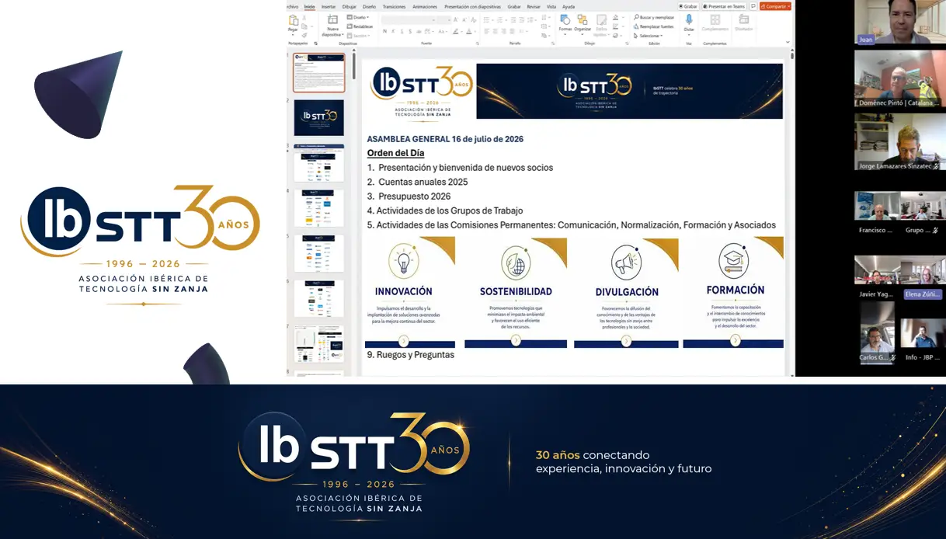
Task: Toggle strikethrough formatting
Action: coord(419,32)
